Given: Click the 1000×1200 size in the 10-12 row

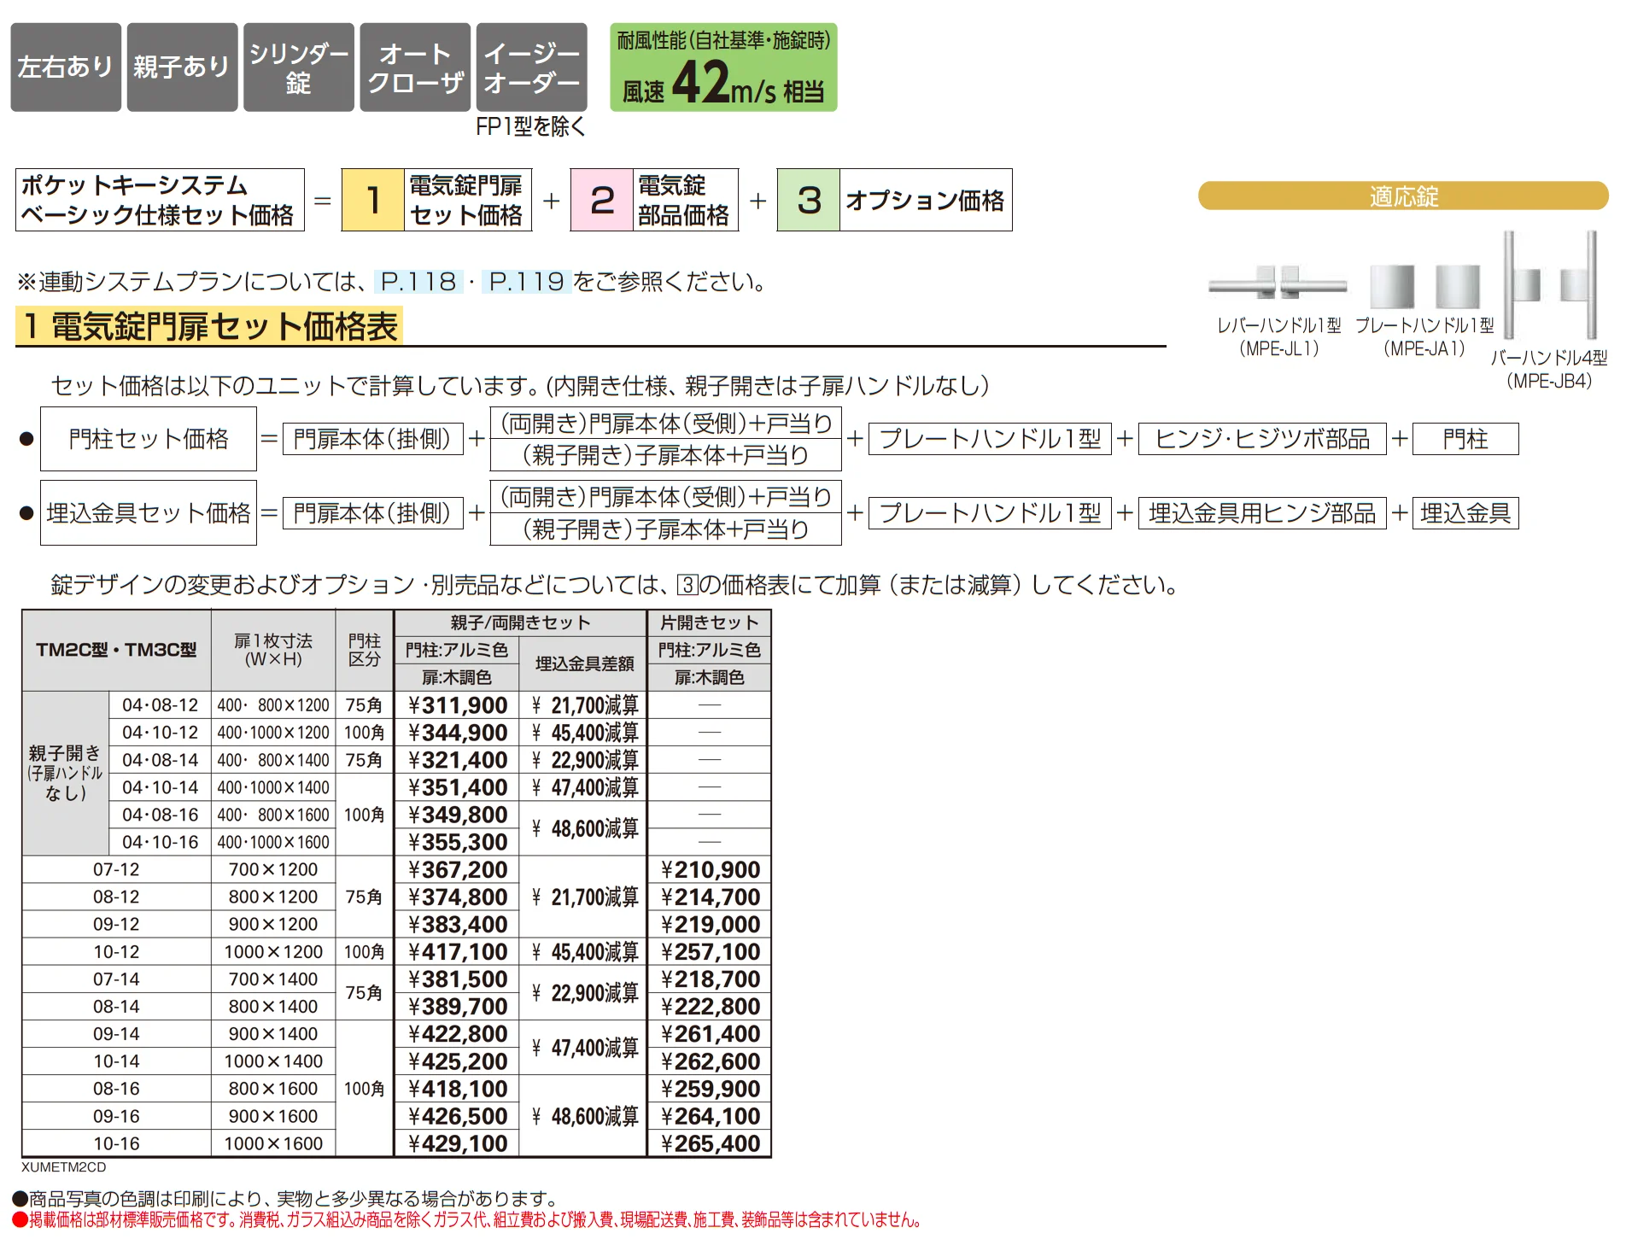Looking at the screenshot, I should (x=273, y=951).
